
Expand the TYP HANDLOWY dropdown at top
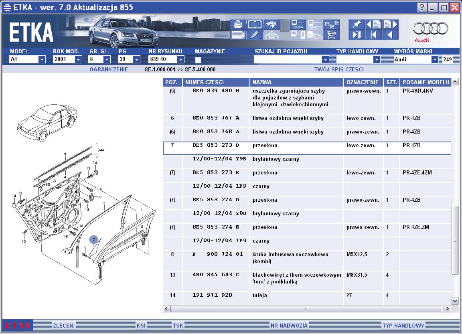[x=377, y=59]
